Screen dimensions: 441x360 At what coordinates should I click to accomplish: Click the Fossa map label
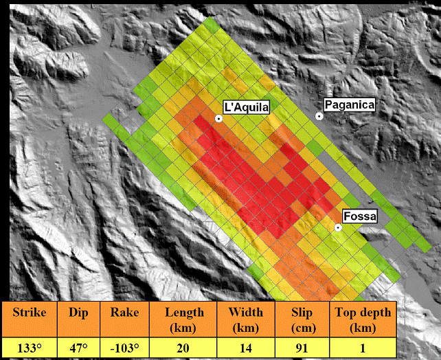[360, 216]
